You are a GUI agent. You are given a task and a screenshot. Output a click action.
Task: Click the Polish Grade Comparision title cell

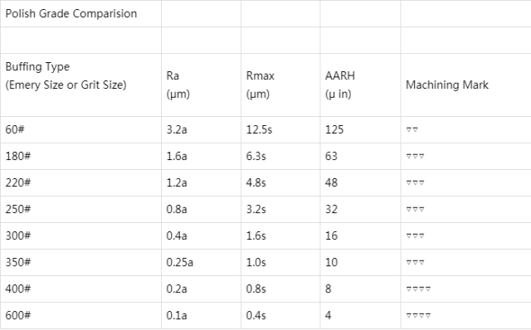coord(80,13)
